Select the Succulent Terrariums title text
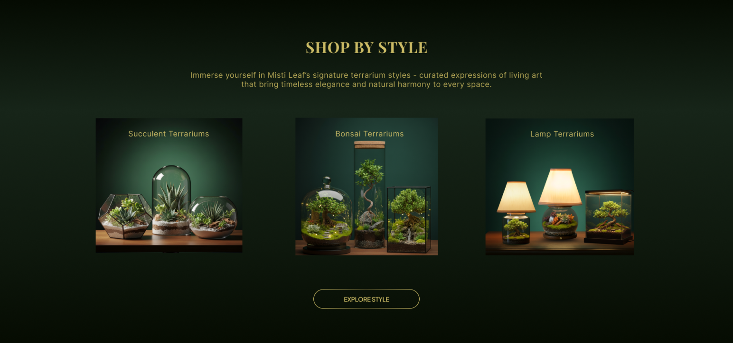 (x=169, y=134)
